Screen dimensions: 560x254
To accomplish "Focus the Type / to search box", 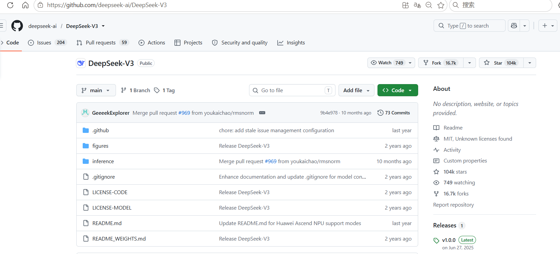I will [x=470, y=26].
